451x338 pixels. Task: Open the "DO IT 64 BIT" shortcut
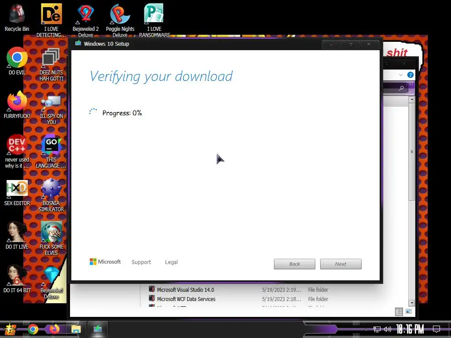tap(17, 279)
